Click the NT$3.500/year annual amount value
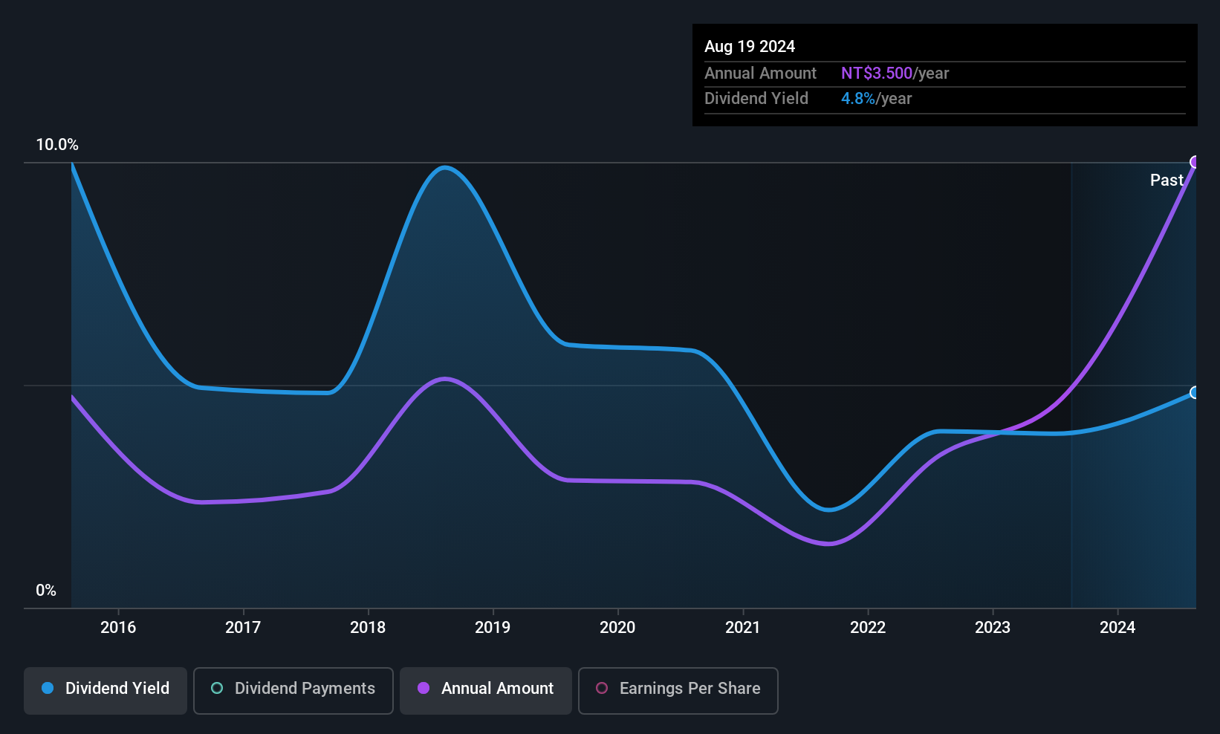Image resolution: width=1220 pixels, height=734 pixels. 895,73
